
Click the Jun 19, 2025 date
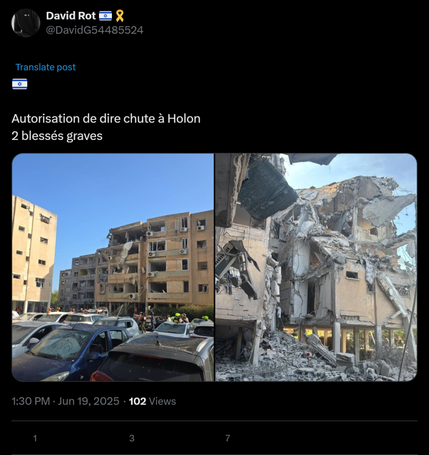click(88, 401)
